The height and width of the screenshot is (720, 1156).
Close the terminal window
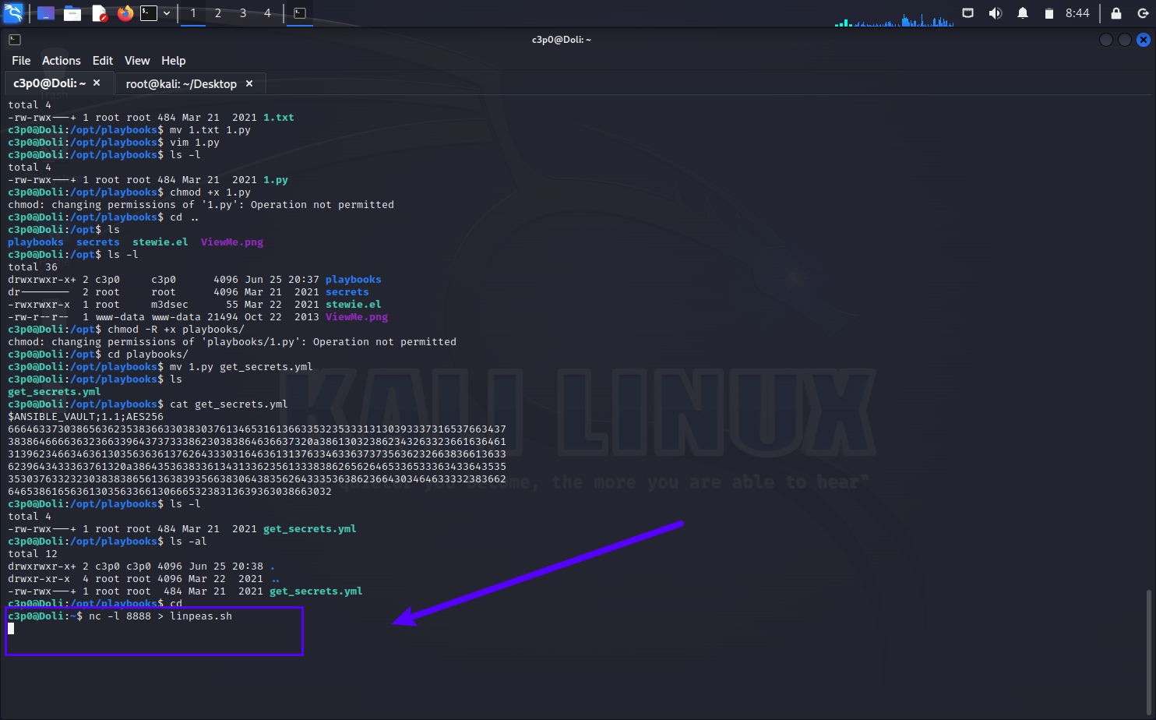[x=1143, y=40]
